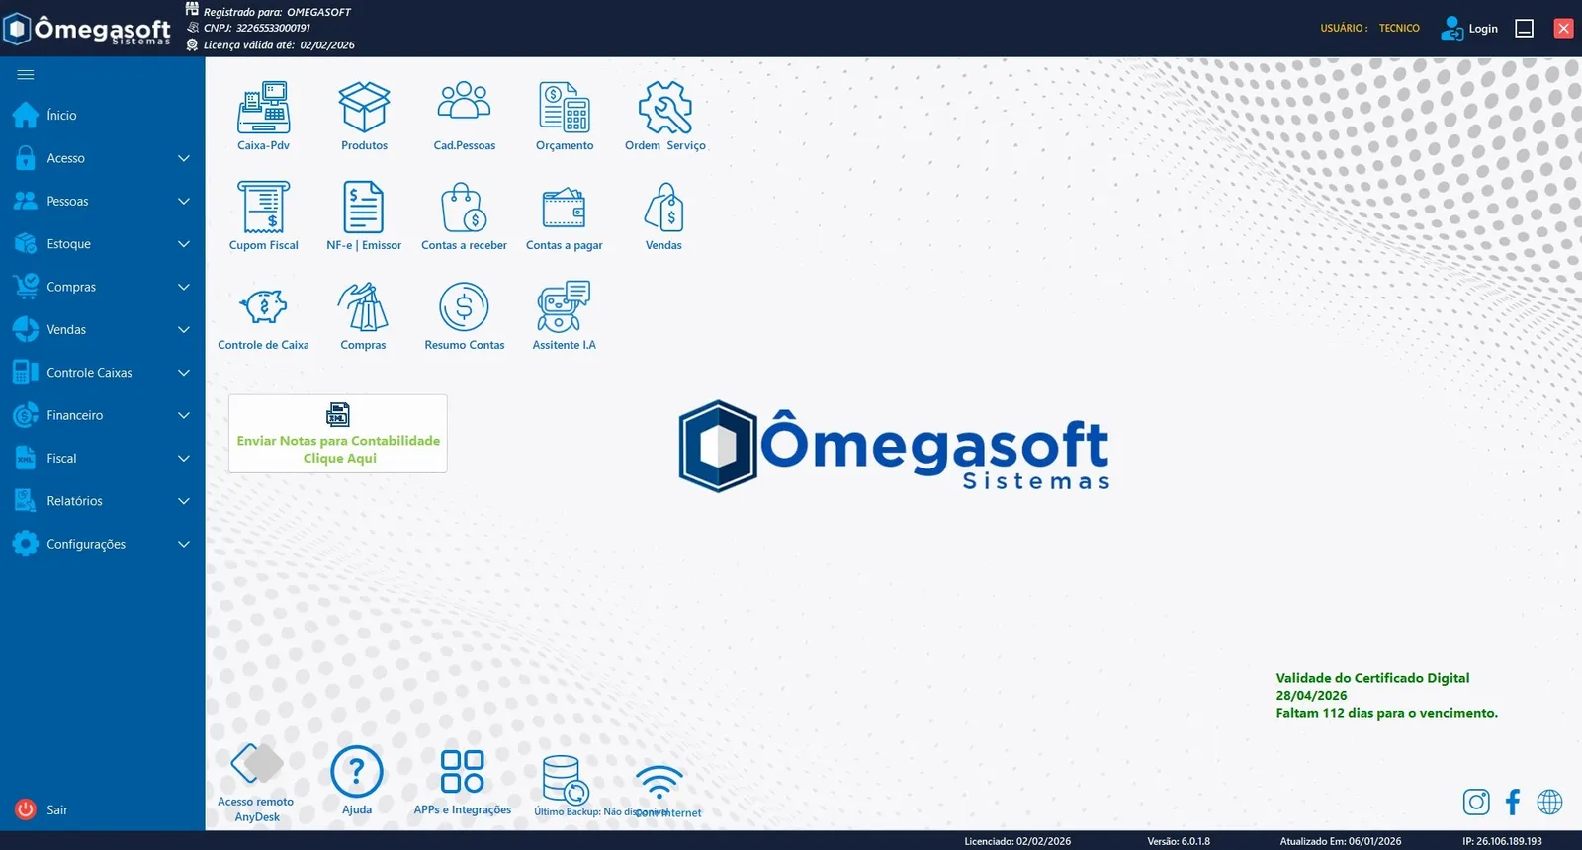Select Pessoas label in sidebar

(67, 202)
